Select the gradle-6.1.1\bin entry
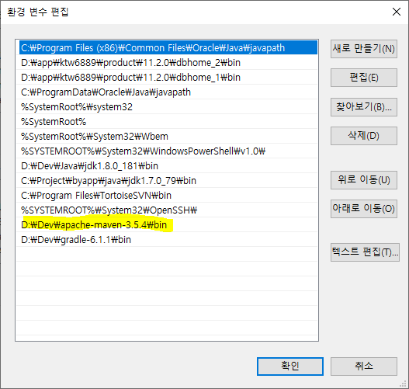Image resolution: width=409 pixels, height=389 pixels. coord(167,239)
